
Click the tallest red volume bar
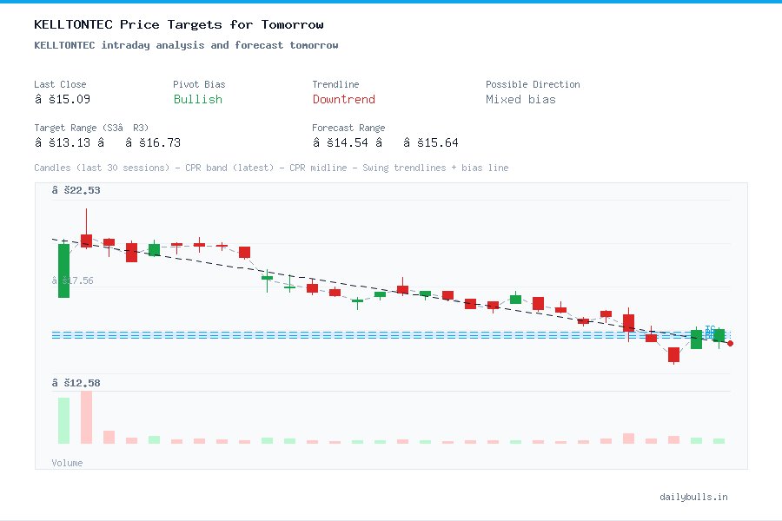[x=85, y=417]
